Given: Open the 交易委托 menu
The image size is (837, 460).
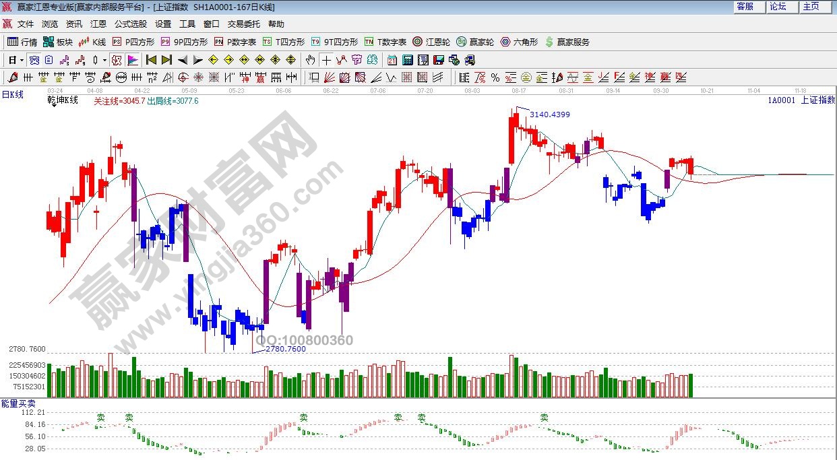Looking at the screenshot, I should [x=243, y=24].
